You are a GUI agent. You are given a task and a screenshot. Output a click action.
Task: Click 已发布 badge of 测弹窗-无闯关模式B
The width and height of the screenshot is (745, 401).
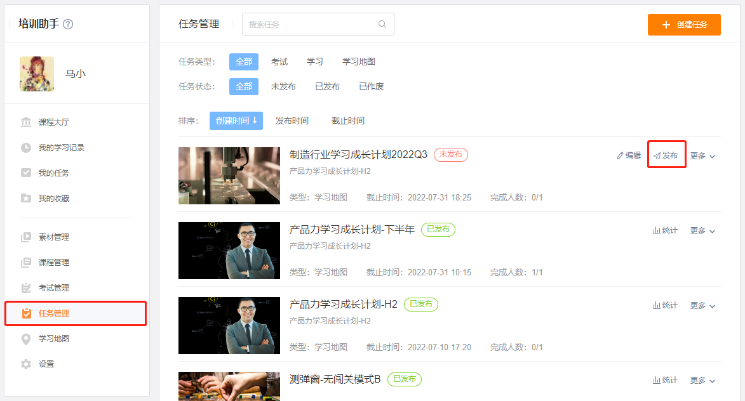click(x=405, y=379)
